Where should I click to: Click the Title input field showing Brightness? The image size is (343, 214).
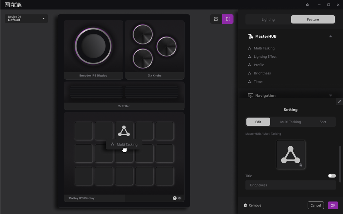pos(290,185)
